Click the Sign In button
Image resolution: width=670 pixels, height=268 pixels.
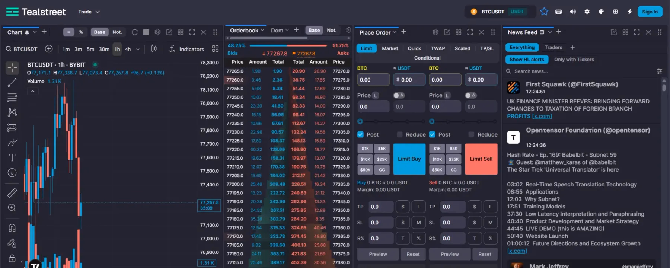(650, 12)
